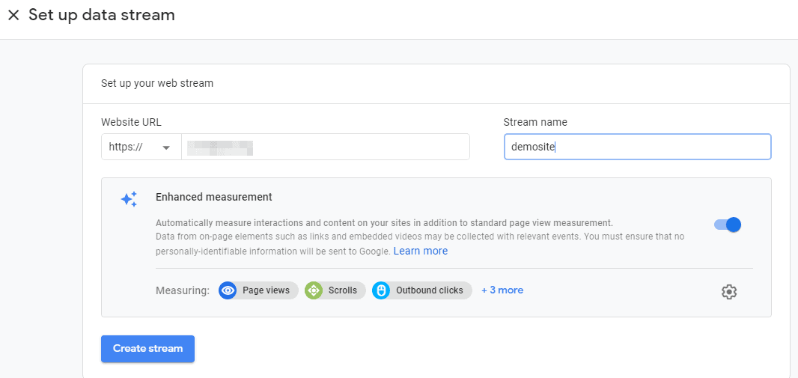This screenshot has width=798, height=378.
Task: Click the Page views eye icon
Action: pyautogui.click(x=228, y=290)
